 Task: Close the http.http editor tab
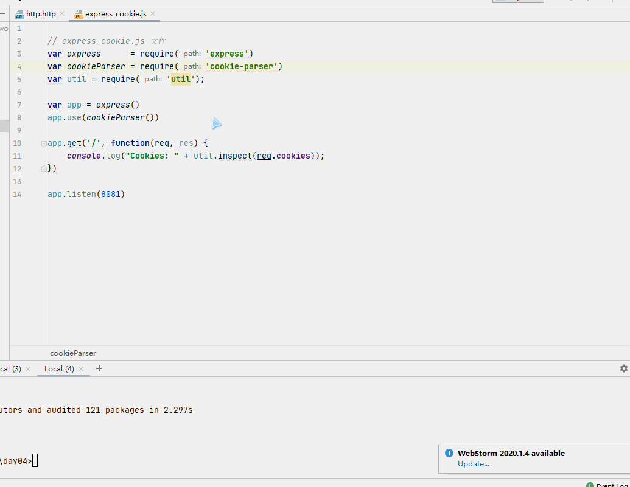tap(62, 13)
